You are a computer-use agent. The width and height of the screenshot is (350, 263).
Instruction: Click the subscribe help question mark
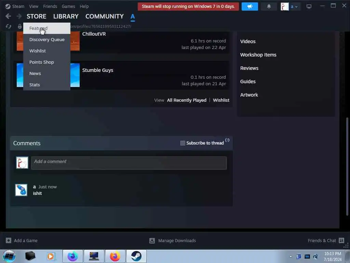tap(227, 140)
